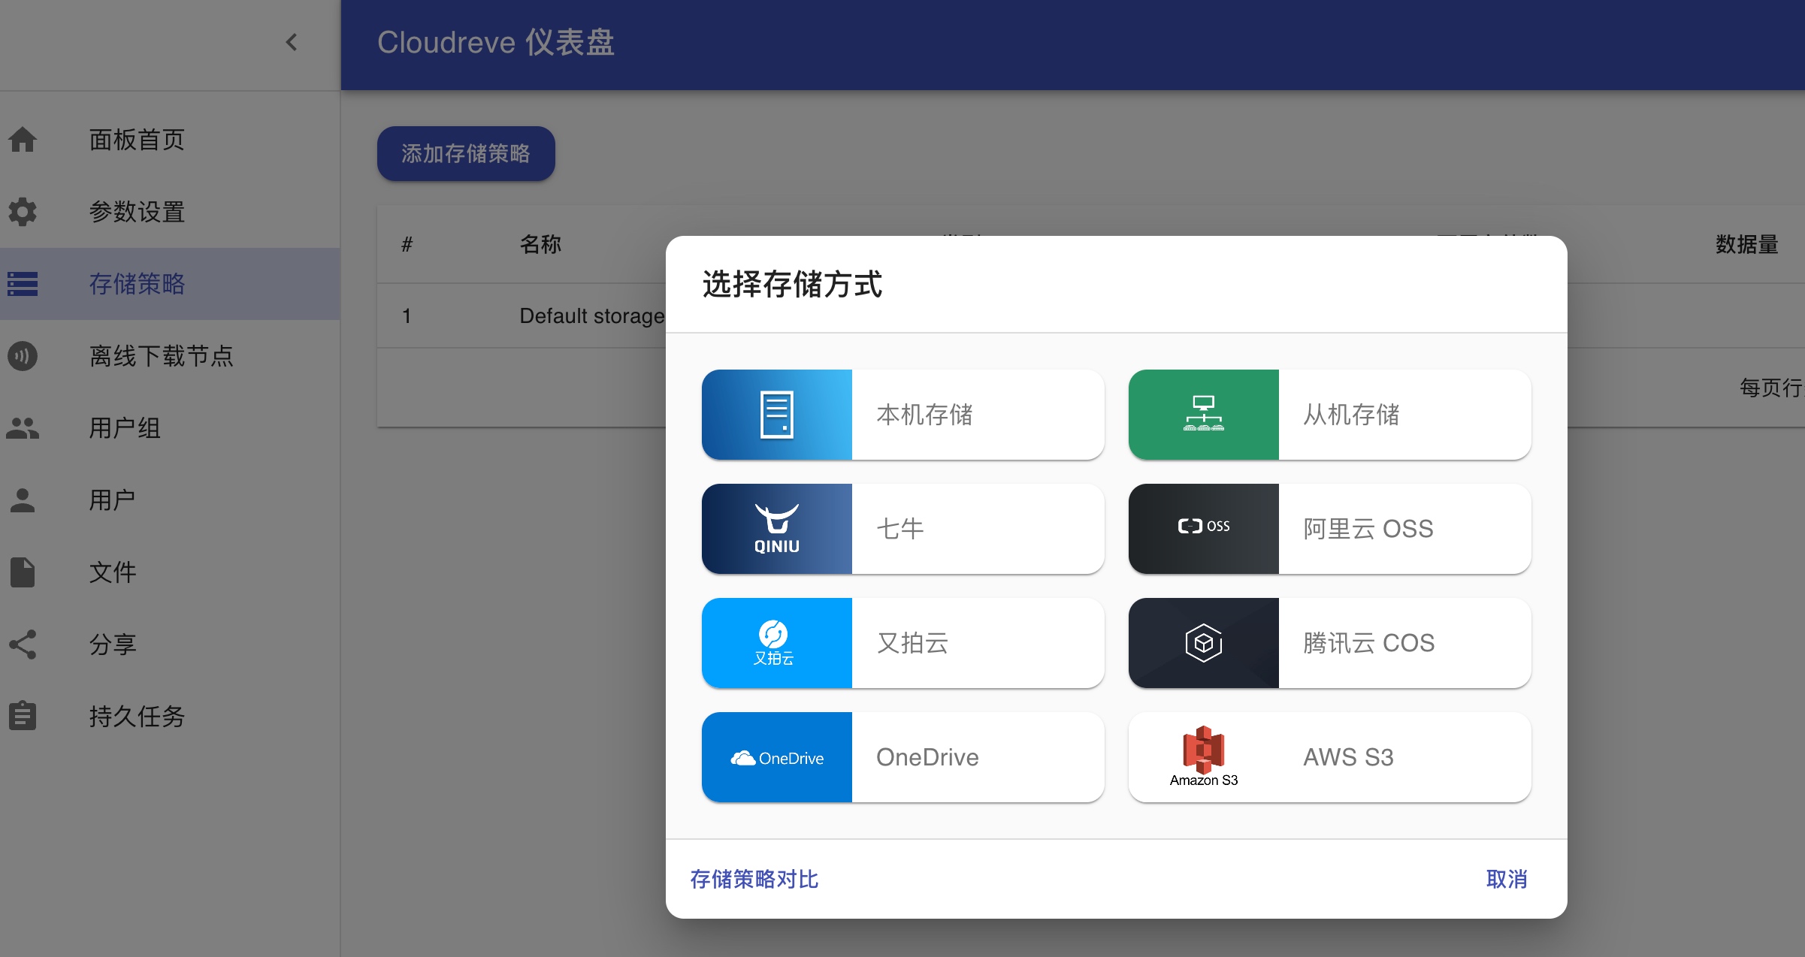
Task: Click the 选择存储方式 dialog title
Action: pos(792,284)
